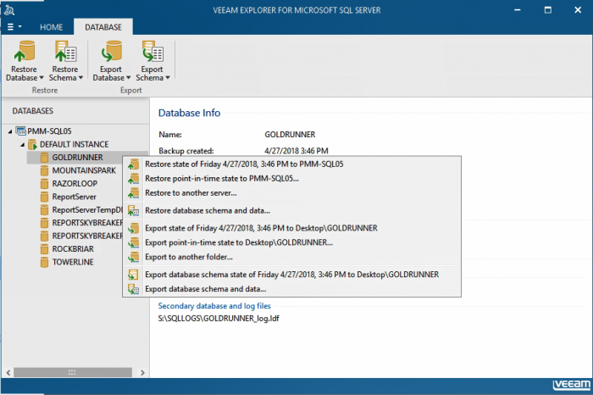Maximize the Veeam Explorer window

pyautogui.click(x=547, y=10)
